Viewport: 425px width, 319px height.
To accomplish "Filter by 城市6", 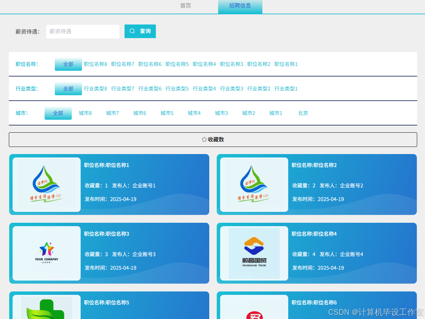I will click(x=140, y=113).
